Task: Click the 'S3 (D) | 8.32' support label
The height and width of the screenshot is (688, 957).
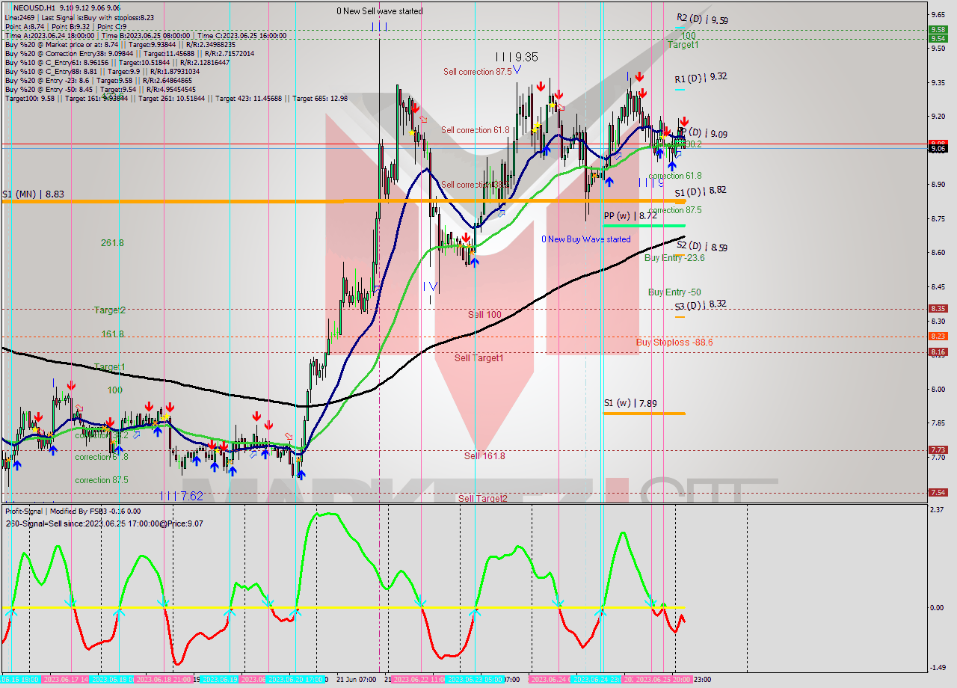Action: click(x=701, y=304)
